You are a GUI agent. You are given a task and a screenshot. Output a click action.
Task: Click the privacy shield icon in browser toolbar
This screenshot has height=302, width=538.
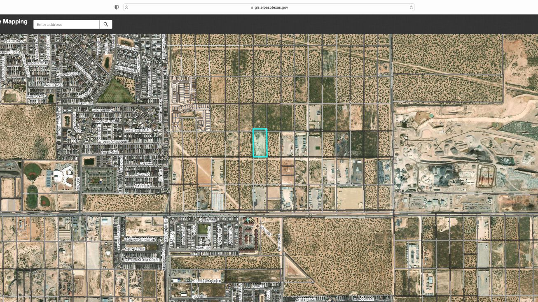117,7
